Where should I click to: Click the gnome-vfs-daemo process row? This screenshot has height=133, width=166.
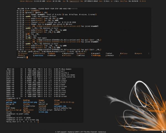pyautogui.click(x=40, y=75)
